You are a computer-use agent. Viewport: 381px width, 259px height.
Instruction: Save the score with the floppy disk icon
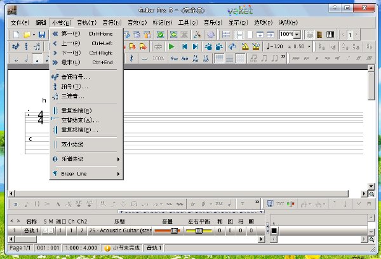[x=42, y=35]
